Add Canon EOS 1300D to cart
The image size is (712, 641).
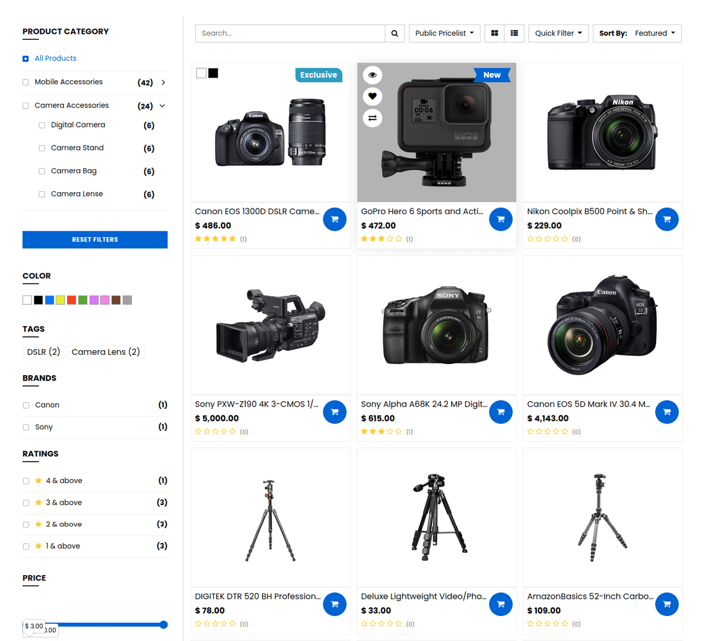[335, 219]
